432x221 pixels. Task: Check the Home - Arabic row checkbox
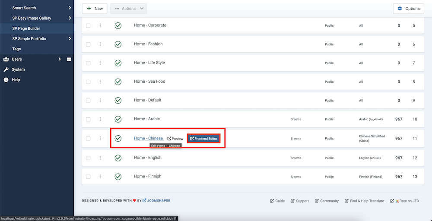point(88,119)
